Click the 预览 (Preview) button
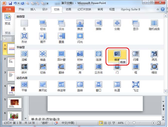Viewport: 168px width, 127px height. pyautogui.click(x=8, y=20)
